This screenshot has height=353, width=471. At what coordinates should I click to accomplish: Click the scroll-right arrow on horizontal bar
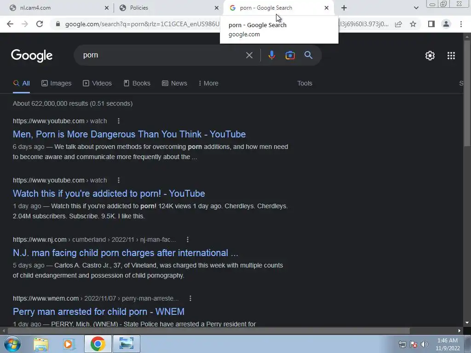coord(460,331)
